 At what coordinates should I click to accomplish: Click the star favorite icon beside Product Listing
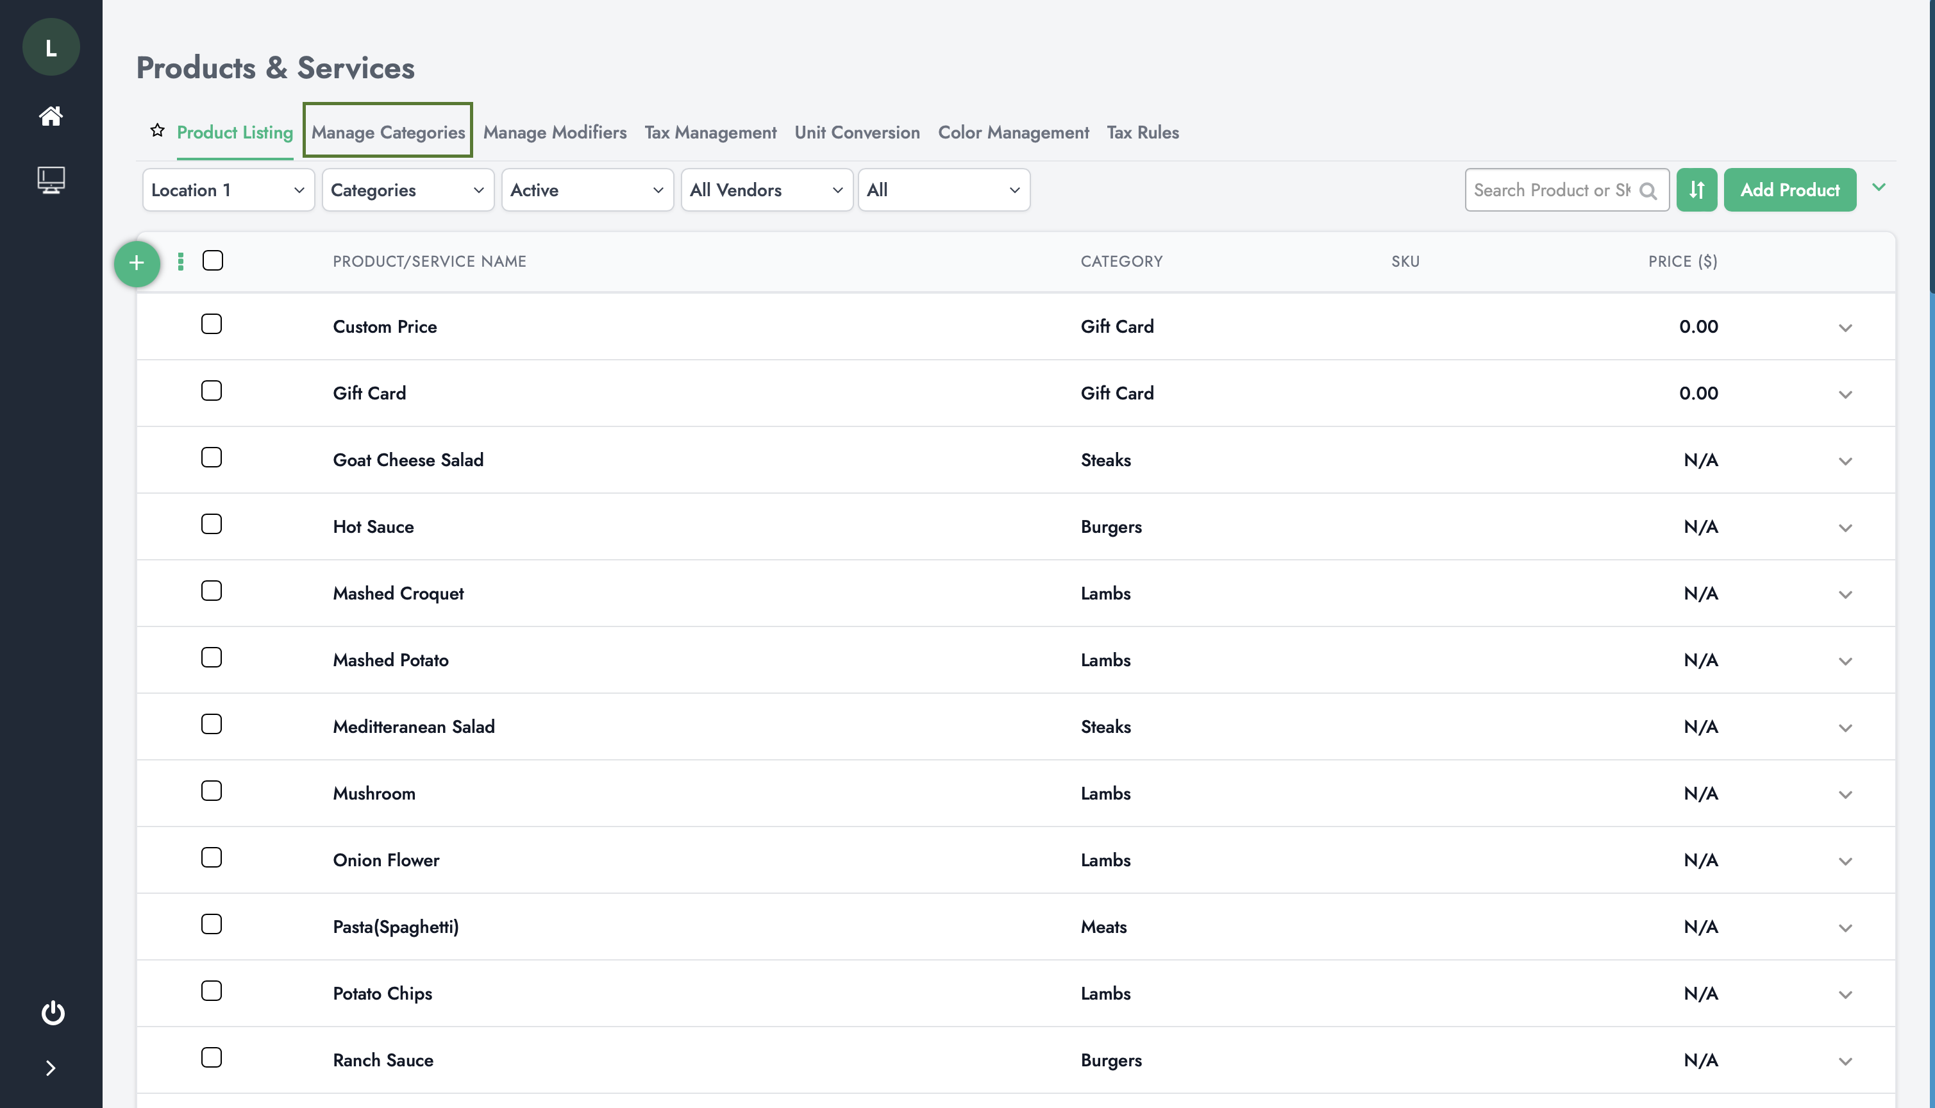[158, 131]
